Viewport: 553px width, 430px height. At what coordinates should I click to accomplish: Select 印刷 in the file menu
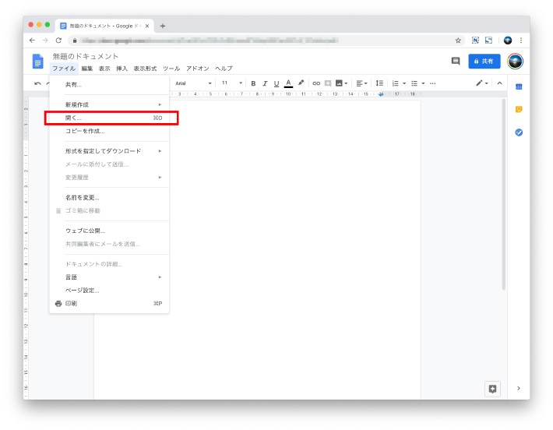pos(109,303)
